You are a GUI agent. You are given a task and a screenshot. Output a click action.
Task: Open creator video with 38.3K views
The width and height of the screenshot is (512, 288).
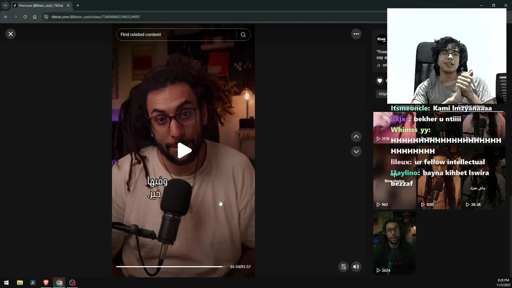tap(484, 177)
